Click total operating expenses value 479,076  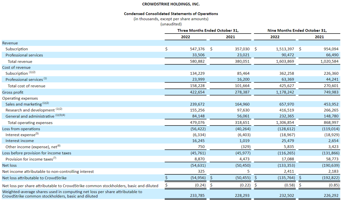[x=197, y=123]
